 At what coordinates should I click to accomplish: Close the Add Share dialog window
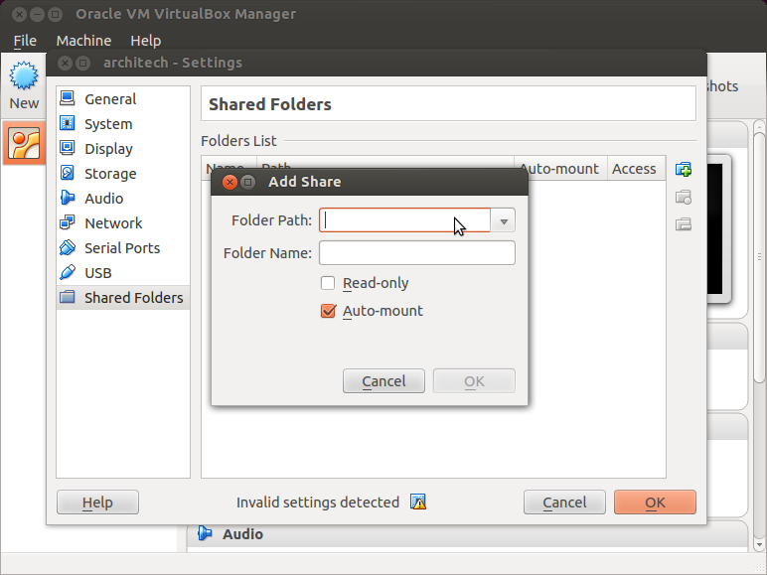pyautogui.click(x=230, y=182)
